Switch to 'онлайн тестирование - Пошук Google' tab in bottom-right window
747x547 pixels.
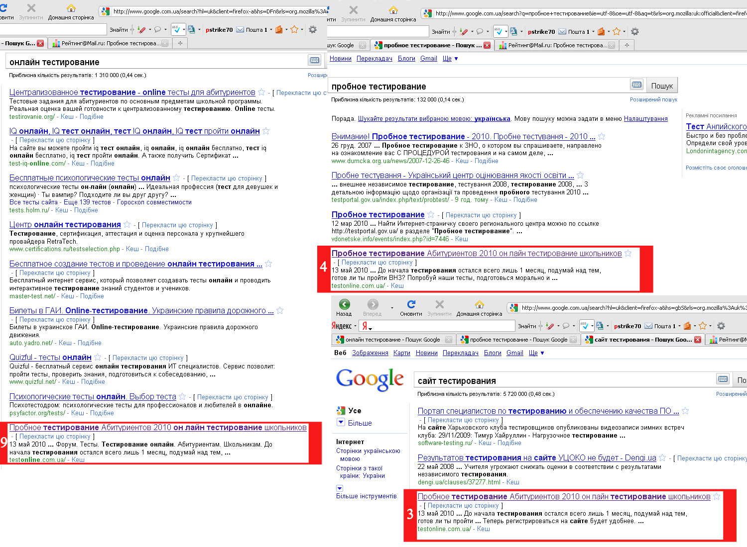click(393, 340)
